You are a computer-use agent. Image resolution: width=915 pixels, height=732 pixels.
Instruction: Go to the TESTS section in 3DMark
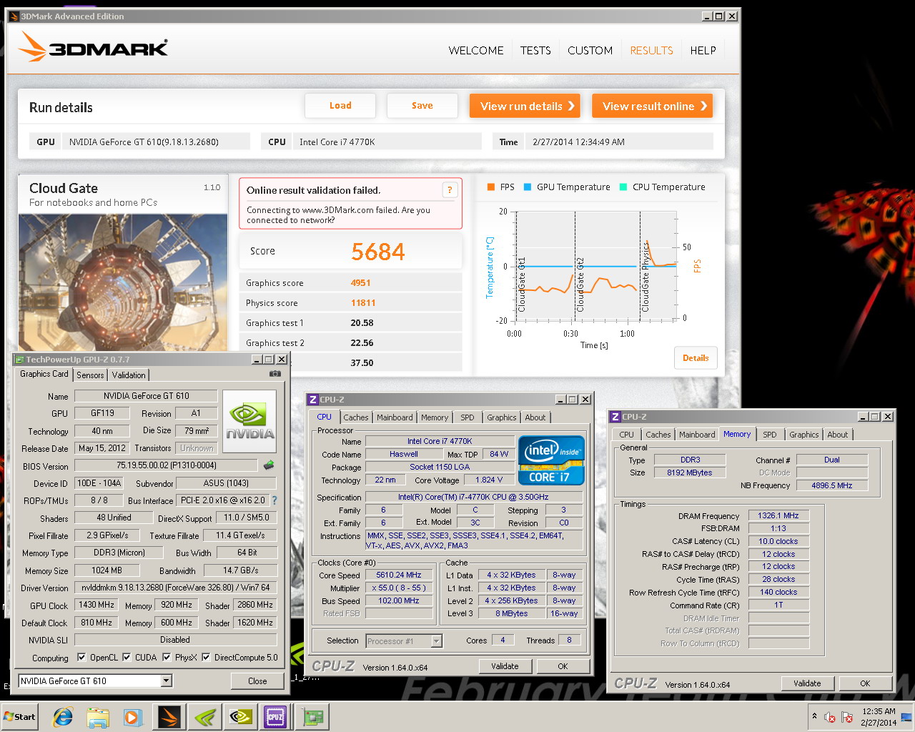(535, 51)
